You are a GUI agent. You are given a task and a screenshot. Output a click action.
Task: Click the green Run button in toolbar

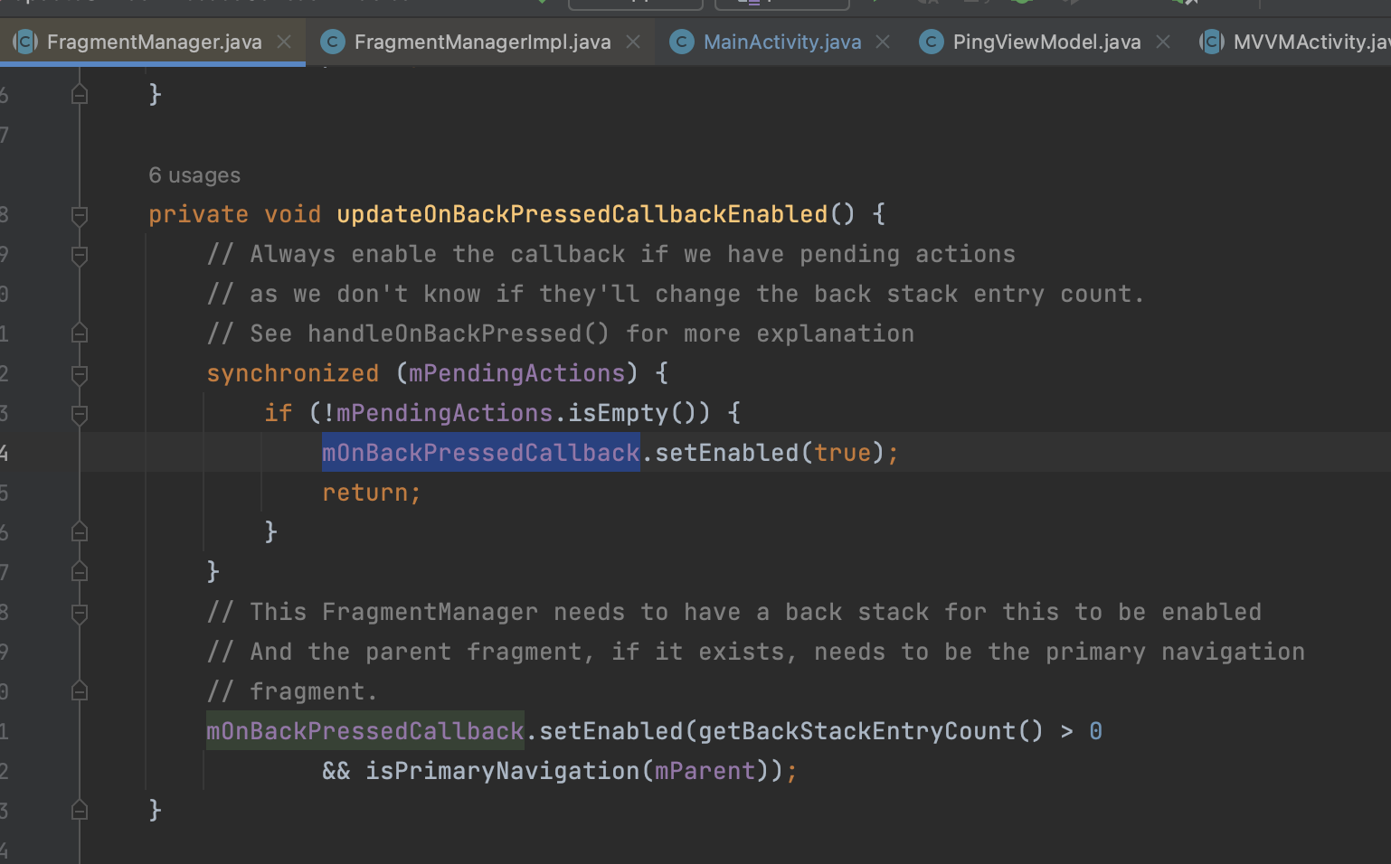coord(875,4)
